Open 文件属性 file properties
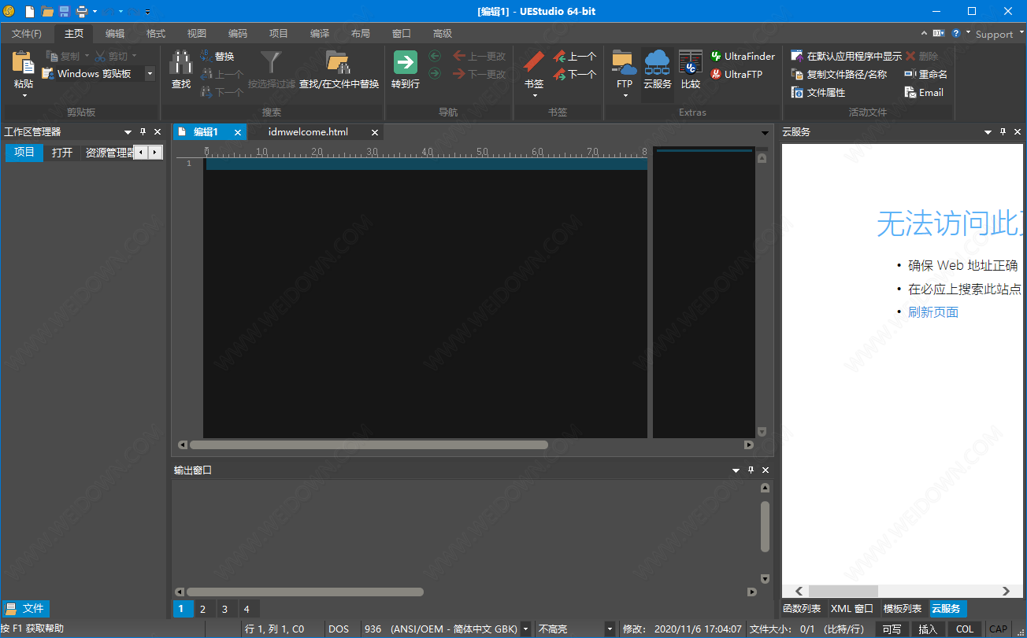This screenshot has width=1027, height=638. click(x=818, y=92)
